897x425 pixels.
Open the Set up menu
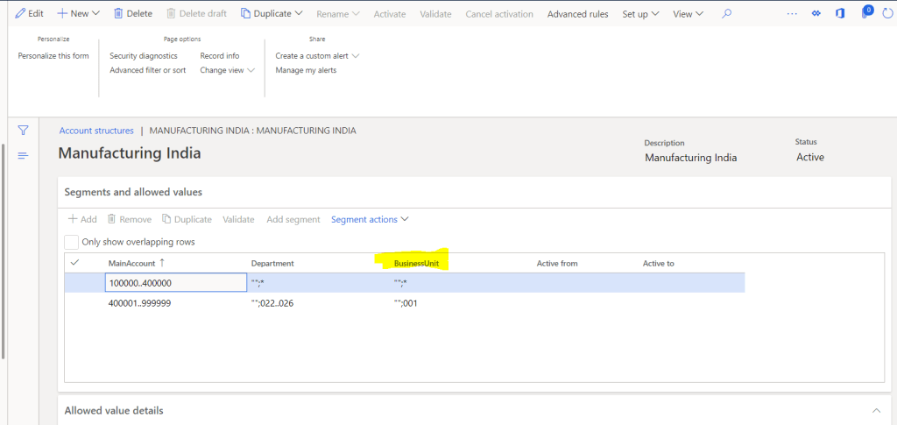[640, 14]
